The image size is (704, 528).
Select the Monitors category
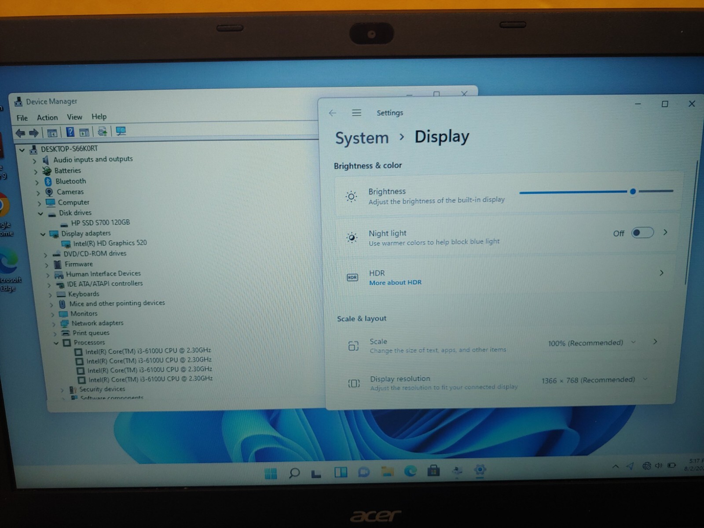[x=84, y=314]
